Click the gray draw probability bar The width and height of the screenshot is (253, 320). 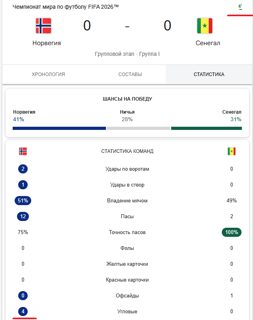tap(138, 128)
